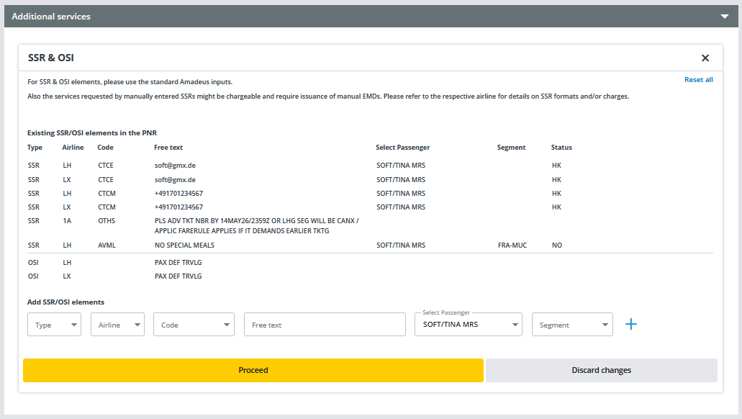
Task: Open the Code dropdown list
Action: point(194,325)
